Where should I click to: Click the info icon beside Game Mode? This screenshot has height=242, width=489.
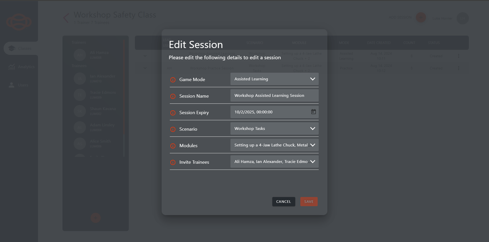click(173, 80)
